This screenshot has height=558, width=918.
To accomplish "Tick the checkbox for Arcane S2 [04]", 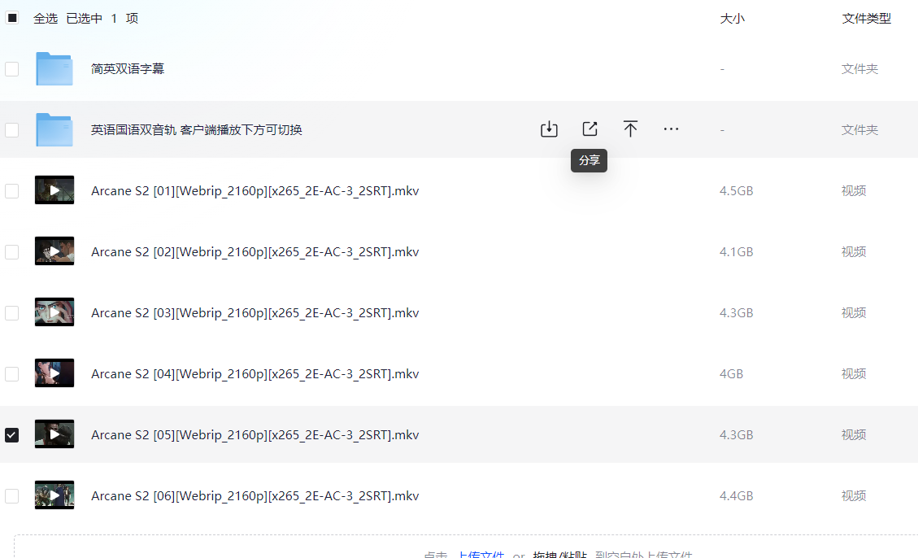I will tap(11, 373).
